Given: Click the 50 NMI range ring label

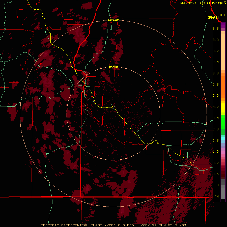Looking at the screenshot, I should point(113,67).
